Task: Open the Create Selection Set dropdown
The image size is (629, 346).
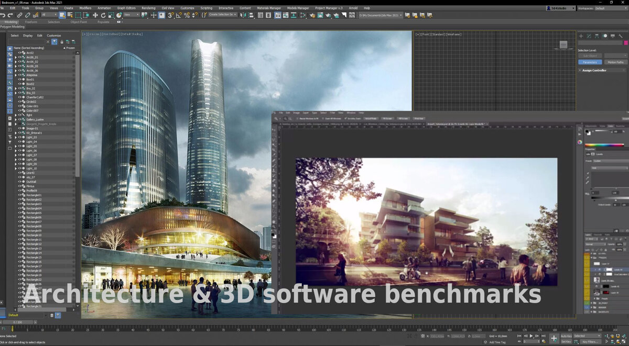Action: click(x=222, y=15)
